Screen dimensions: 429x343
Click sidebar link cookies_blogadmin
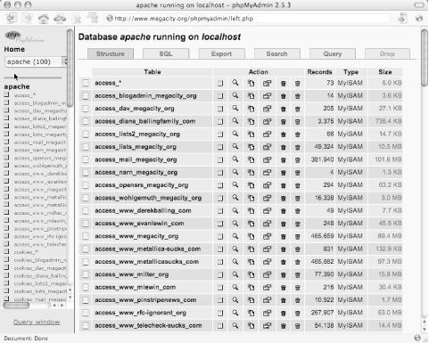pos(40,260)
